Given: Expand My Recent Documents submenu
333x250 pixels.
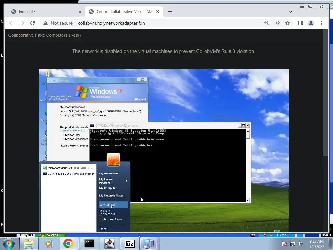Looking at the screenshot, I should (x=113, y=181).
